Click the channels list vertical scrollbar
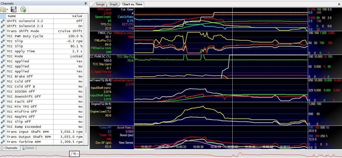Screen dimensions: 342x158 pyautogui.click(x=86, y=113)
